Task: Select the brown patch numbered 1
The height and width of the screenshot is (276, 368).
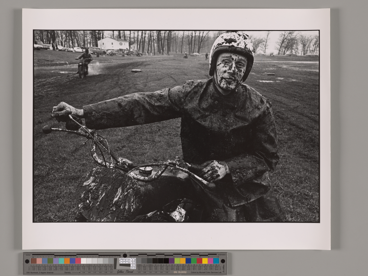Action: [34, 261]
